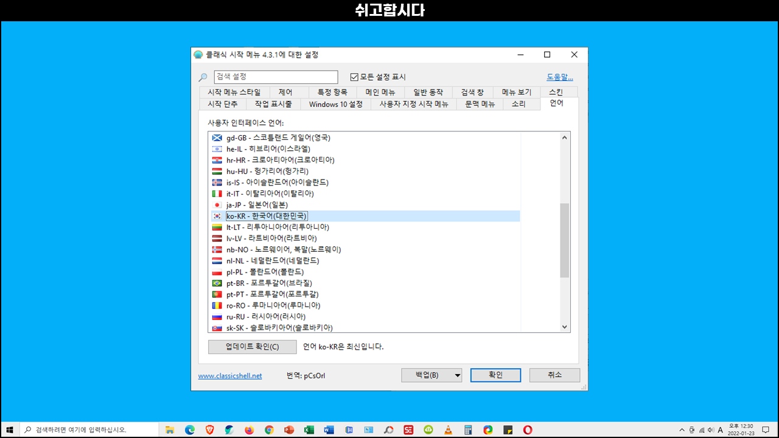Viewport: 779px width, 438px height.
Task: Switch to the '특정 항목' tab
Action: [x=332, y=92]
